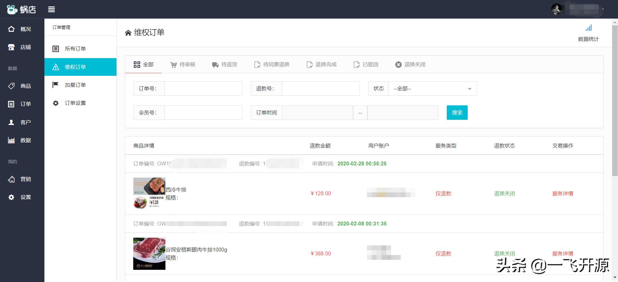Open 订单设置 menu item

coord(80,103)
